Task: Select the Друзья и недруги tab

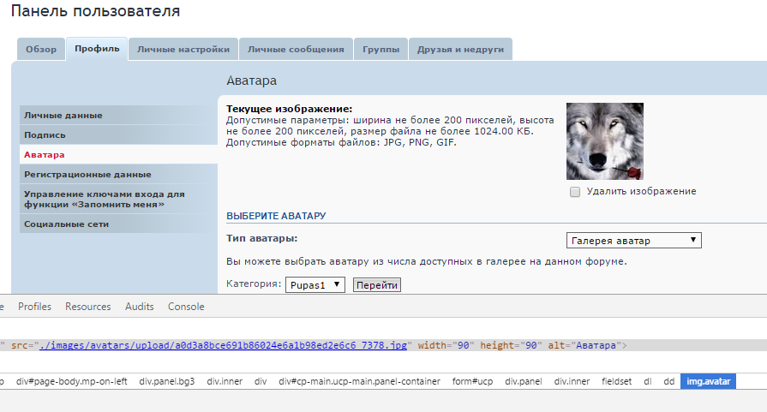Action: tap(460, 49)
